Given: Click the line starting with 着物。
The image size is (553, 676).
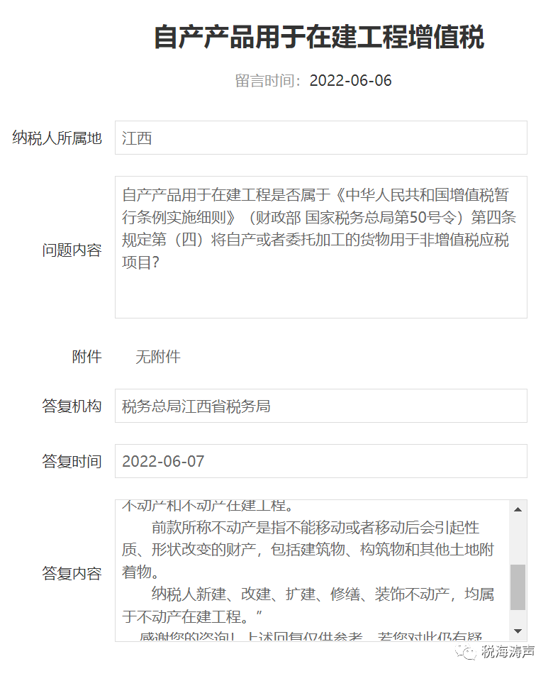Looking at the screenshot, I should tap(140, 572).
